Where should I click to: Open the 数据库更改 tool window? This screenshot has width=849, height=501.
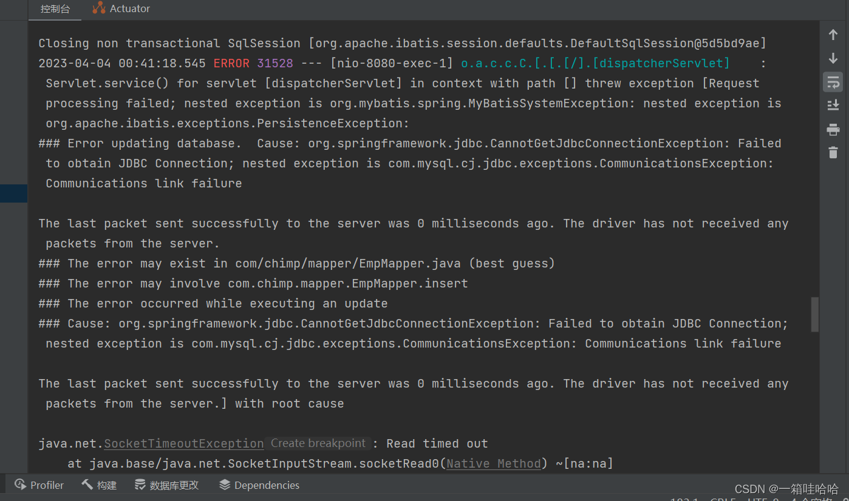(x=166, y=485)
